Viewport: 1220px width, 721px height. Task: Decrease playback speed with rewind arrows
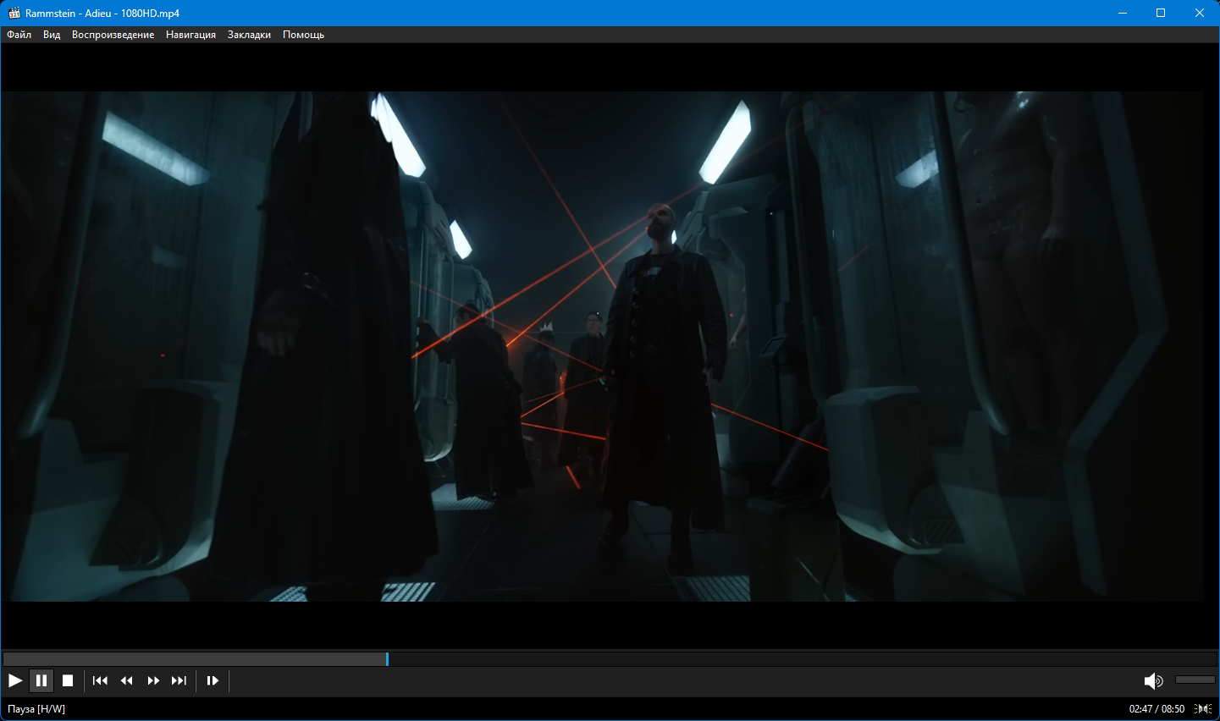[x=127, y=680]
